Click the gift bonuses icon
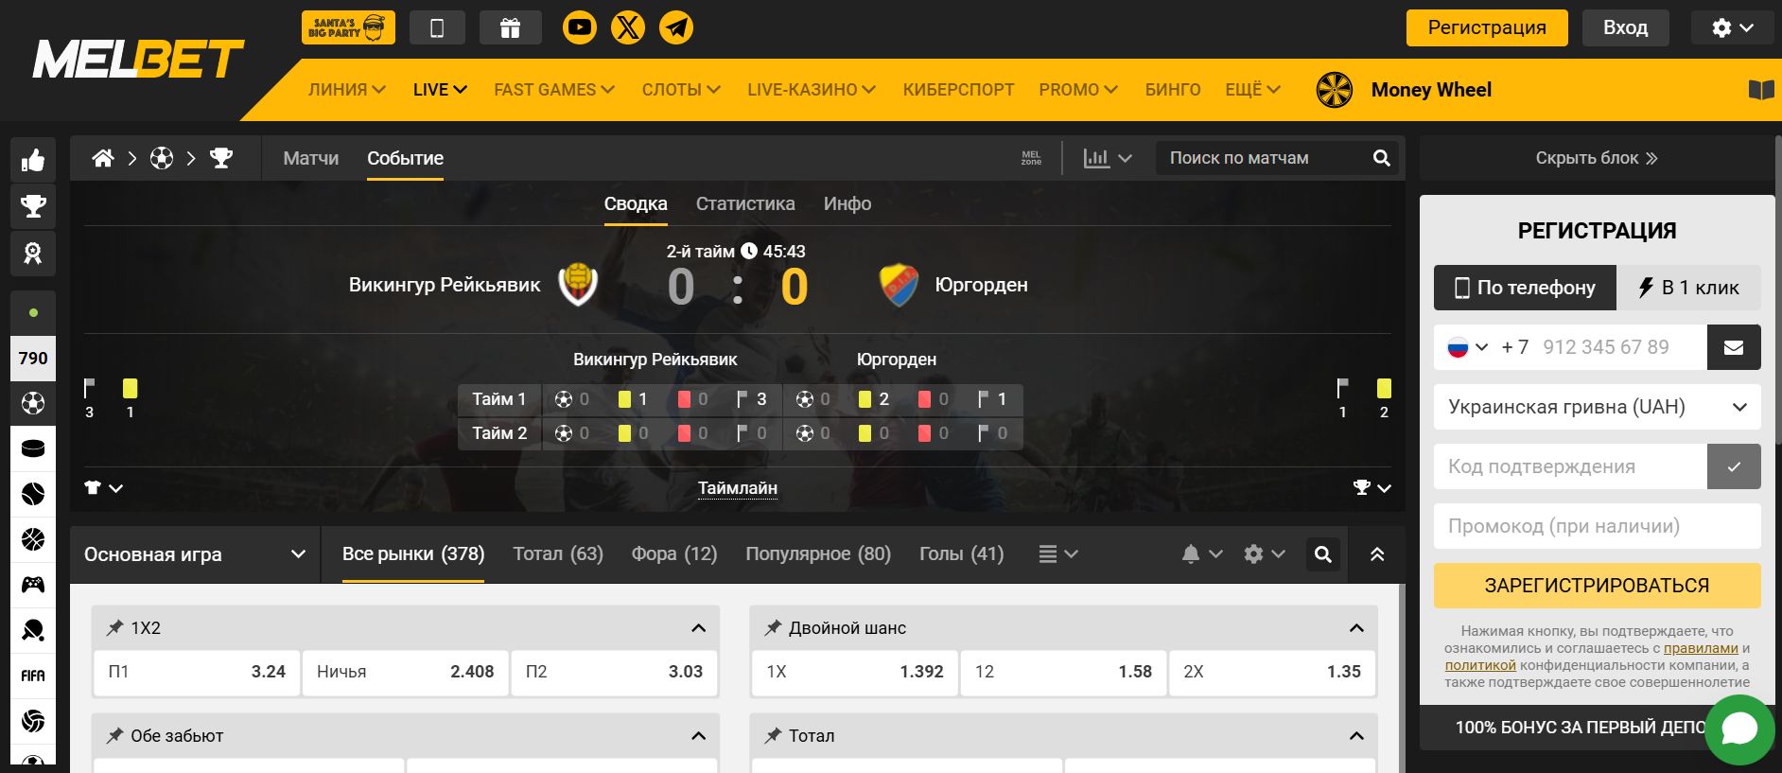The height and width of the screenshot is (773, 1782). 510,27
